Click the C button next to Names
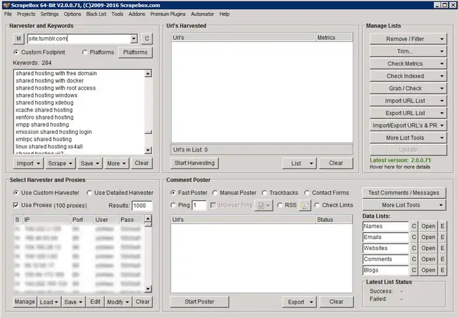Viewport: 458px width, 318px height. [x=414, y=226]
